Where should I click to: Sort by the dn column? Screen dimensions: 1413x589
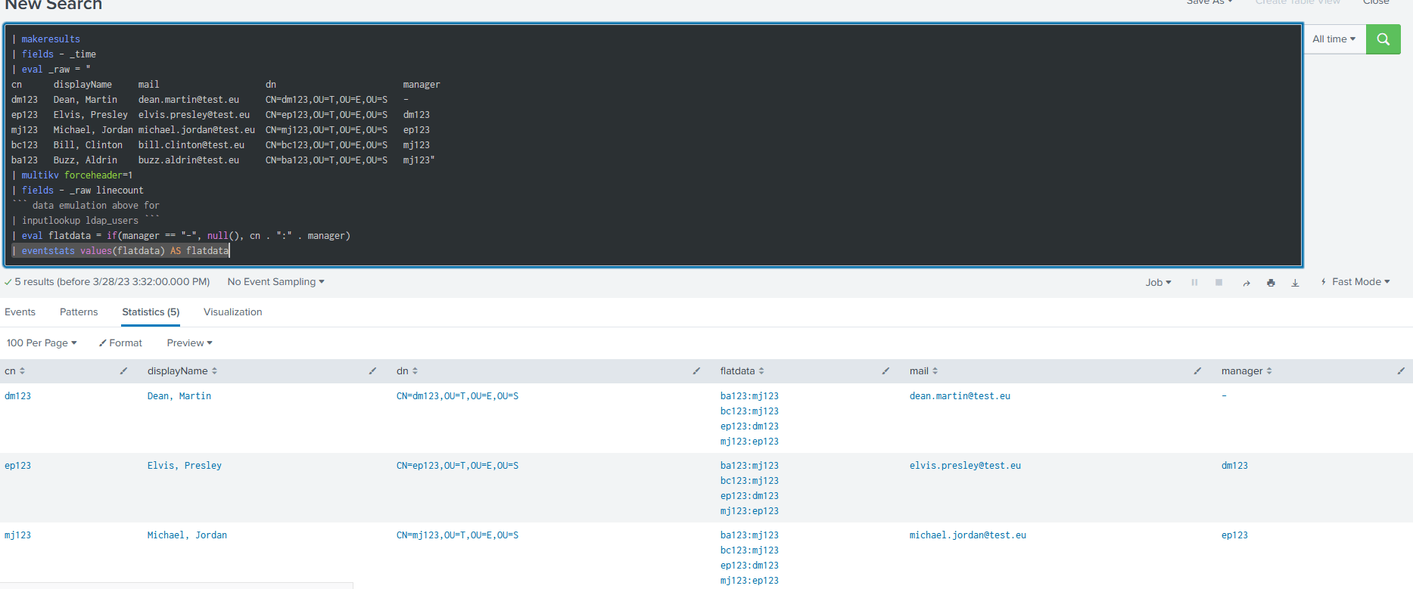(407, 371)
